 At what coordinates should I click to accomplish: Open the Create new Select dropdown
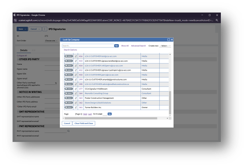[165, 46]
